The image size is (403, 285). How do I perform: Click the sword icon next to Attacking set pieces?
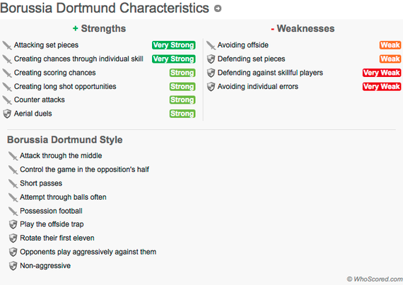tap(7, 45)
